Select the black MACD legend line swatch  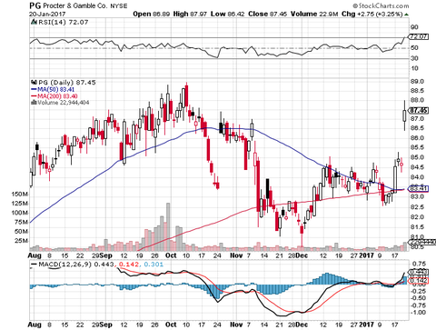[34, 265]
